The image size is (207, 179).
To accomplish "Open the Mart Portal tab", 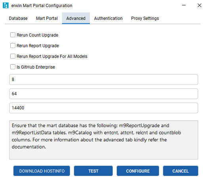I will pyautogui.click(x=47, y=18).
